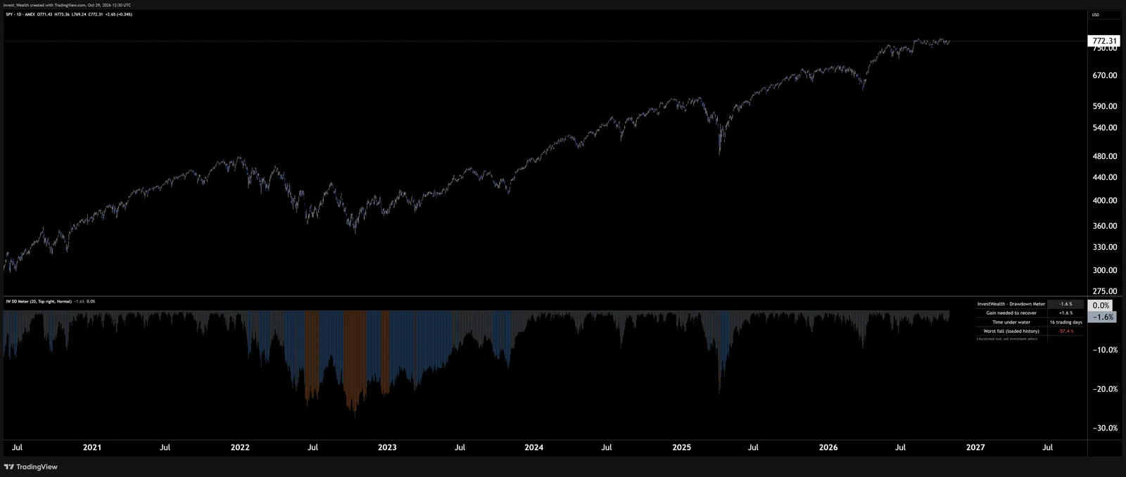Click the +1.6 % recovery gain value

click(x=1065, y=313)
